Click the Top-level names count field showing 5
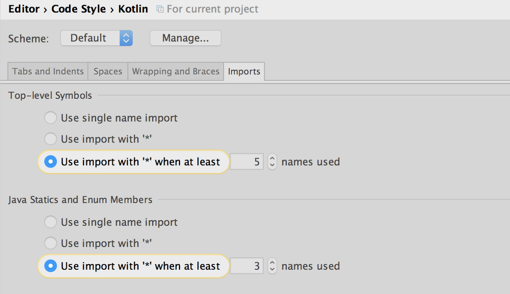The width and height of the screenshot is (510, 294). (x=247, y=162)
